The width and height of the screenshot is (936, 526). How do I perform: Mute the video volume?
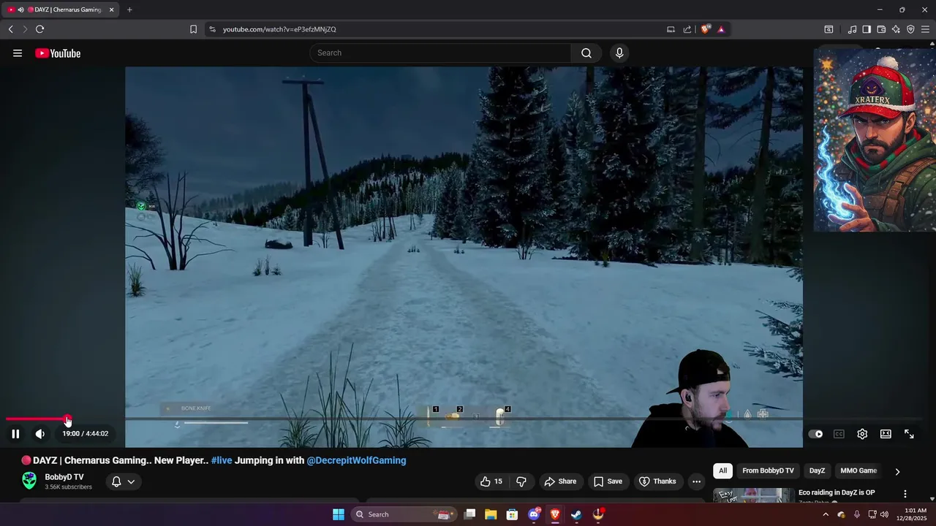tap(40, 434)
